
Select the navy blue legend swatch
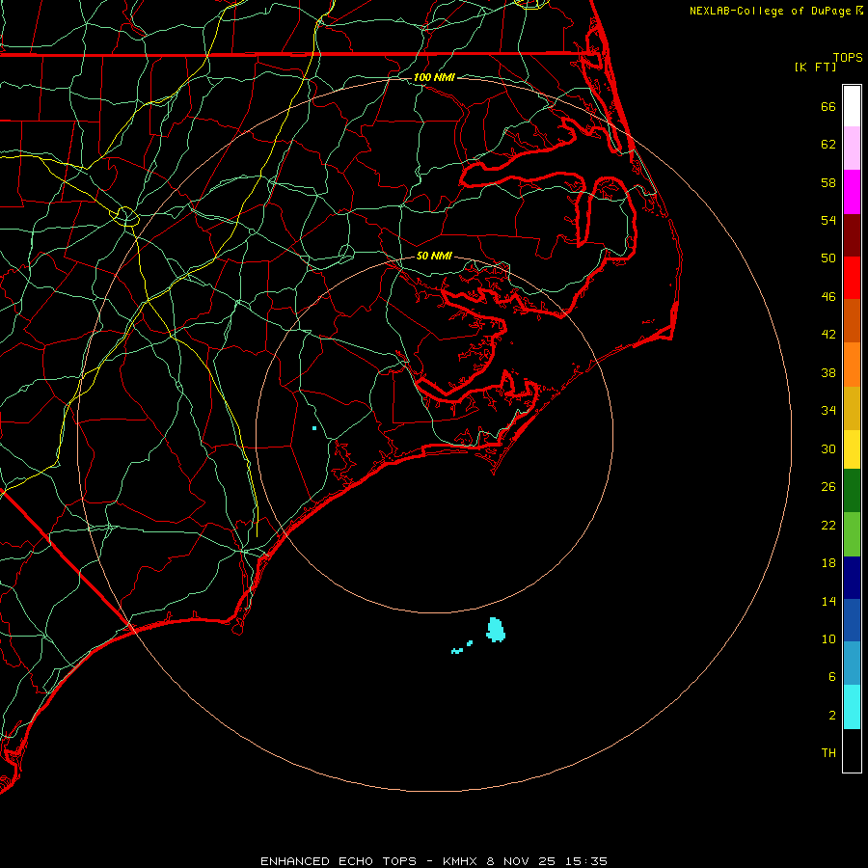[x=852, y=578]
